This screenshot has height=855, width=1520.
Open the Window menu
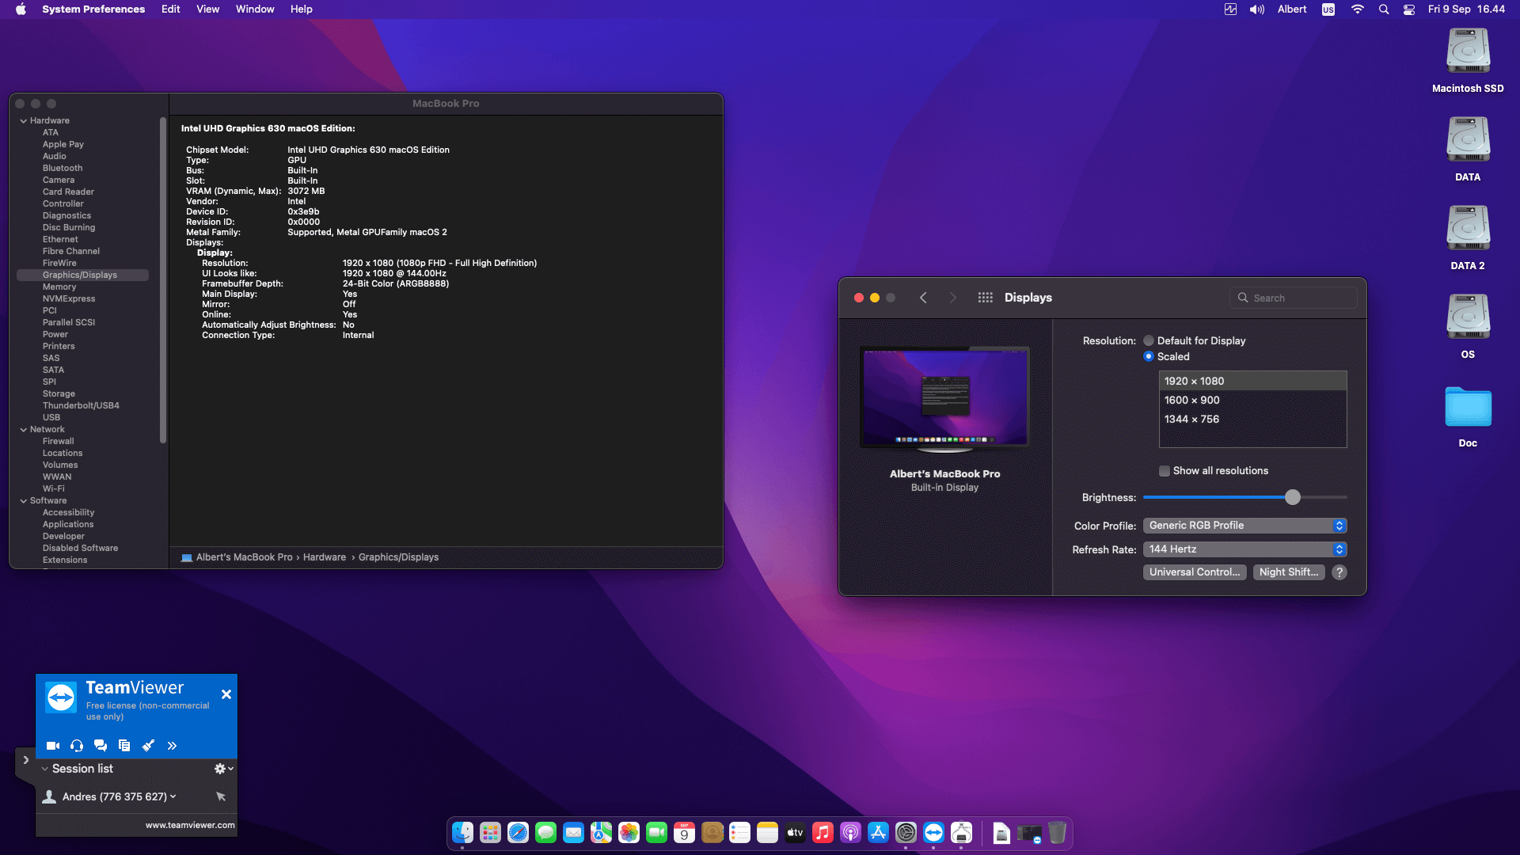pyautogui.click(x=254, y=9)
